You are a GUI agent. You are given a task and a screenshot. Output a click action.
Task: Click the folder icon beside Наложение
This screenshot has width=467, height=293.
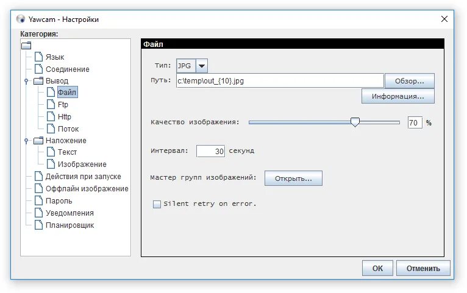click(x=38, y=140)
